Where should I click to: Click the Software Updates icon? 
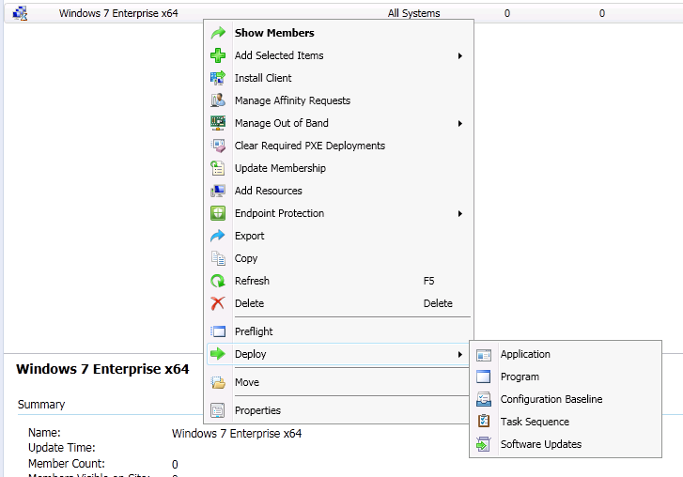[484, 444]
